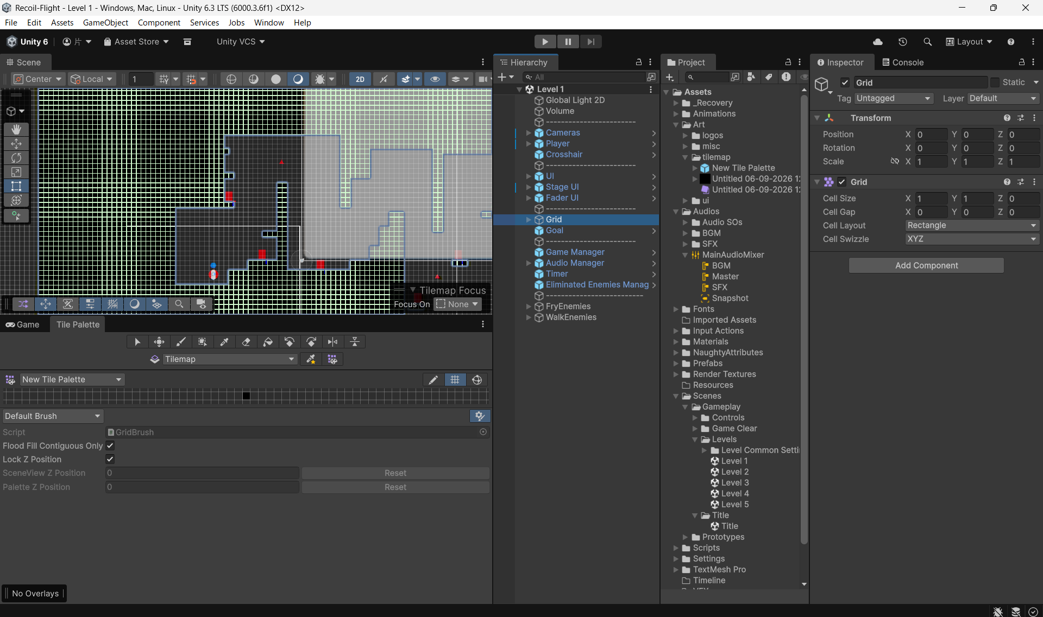The image size is (1043, 617).
Task: Toggle the Static checkbox
Action: coord(995,82)
